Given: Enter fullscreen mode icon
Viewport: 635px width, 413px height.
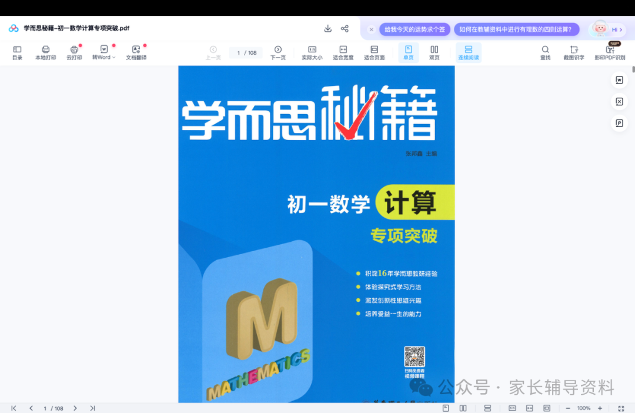Looking at the screenshot, I should click(x=621, y=408).
